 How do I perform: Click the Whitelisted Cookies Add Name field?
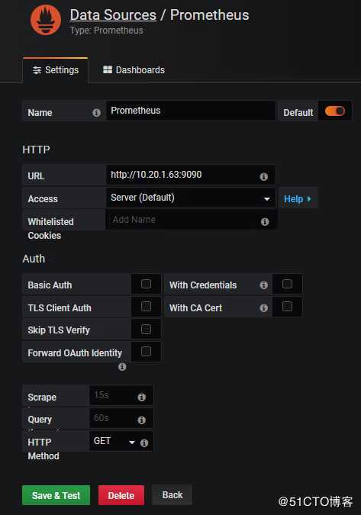click(x=191, y=220)
